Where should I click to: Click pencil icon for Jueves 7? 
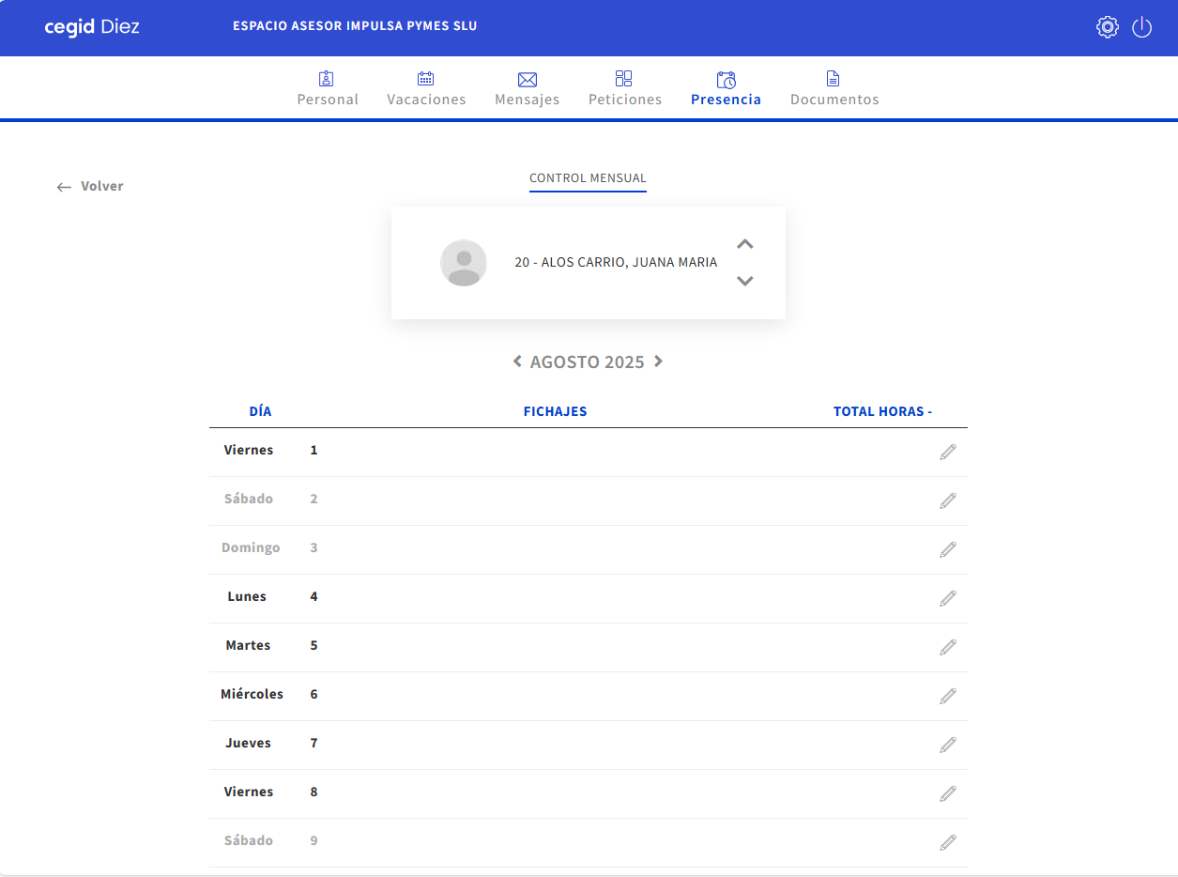tap(948, 745)
